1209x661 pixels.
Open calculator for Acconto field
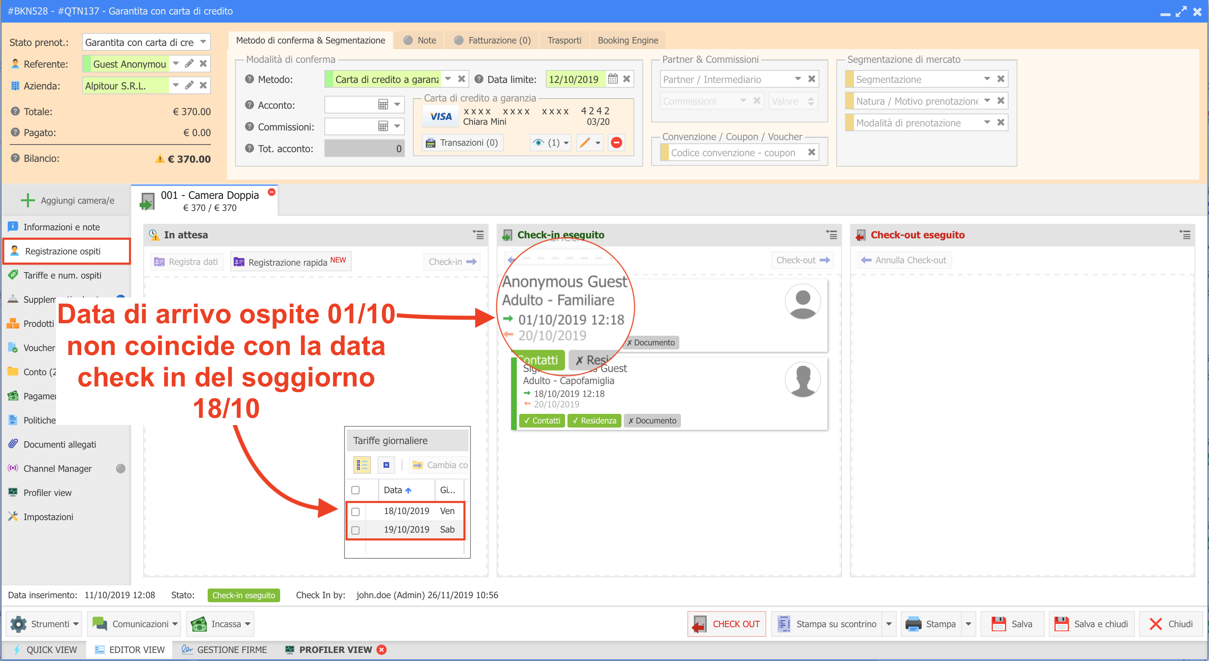[383, 105]
